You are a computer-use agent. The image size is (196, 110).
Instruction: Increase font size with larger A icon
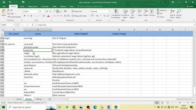tap(47, 11)
